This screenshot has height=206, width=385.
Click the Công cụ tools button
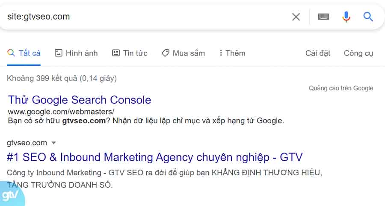[x=358, y=53]
